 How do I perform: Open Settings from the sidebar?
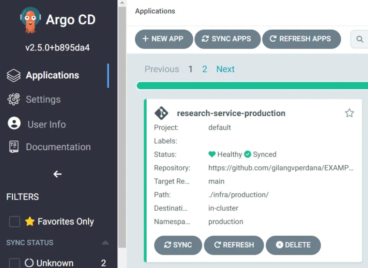(43, 99)
